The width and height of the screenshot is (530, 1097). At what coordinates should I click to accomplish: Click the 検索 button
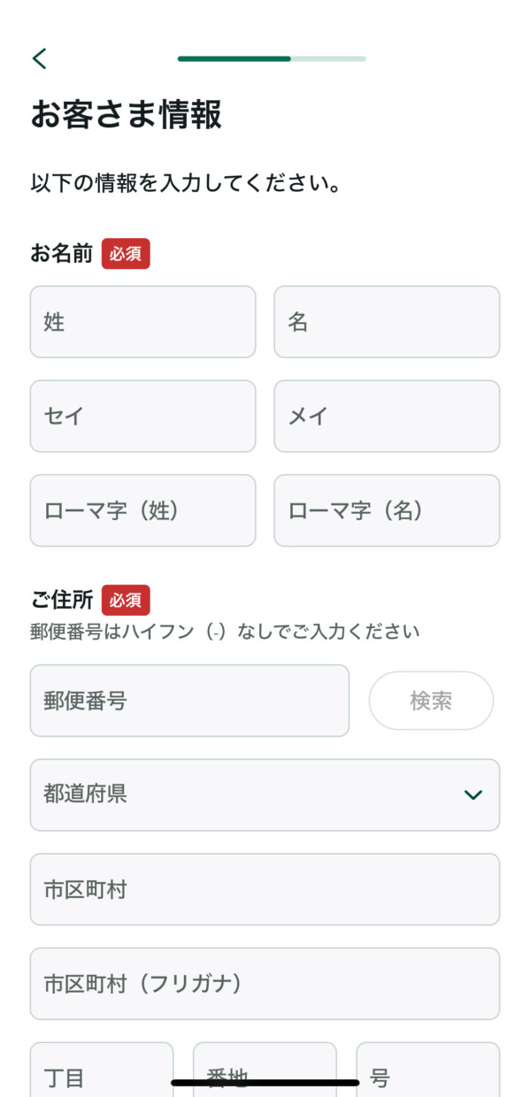coord(431,701)
